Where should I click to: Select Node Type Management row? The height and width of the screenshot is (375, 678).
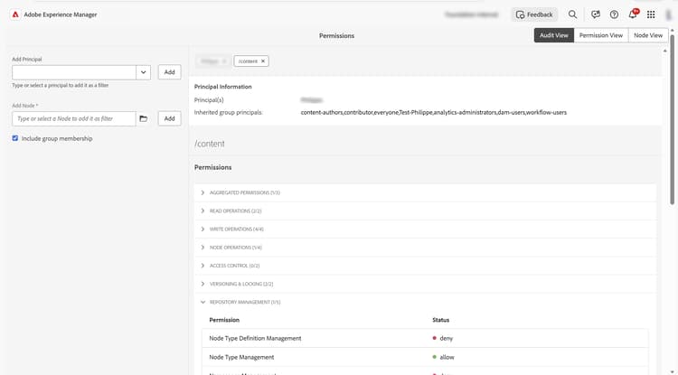(x=425, y=357)
